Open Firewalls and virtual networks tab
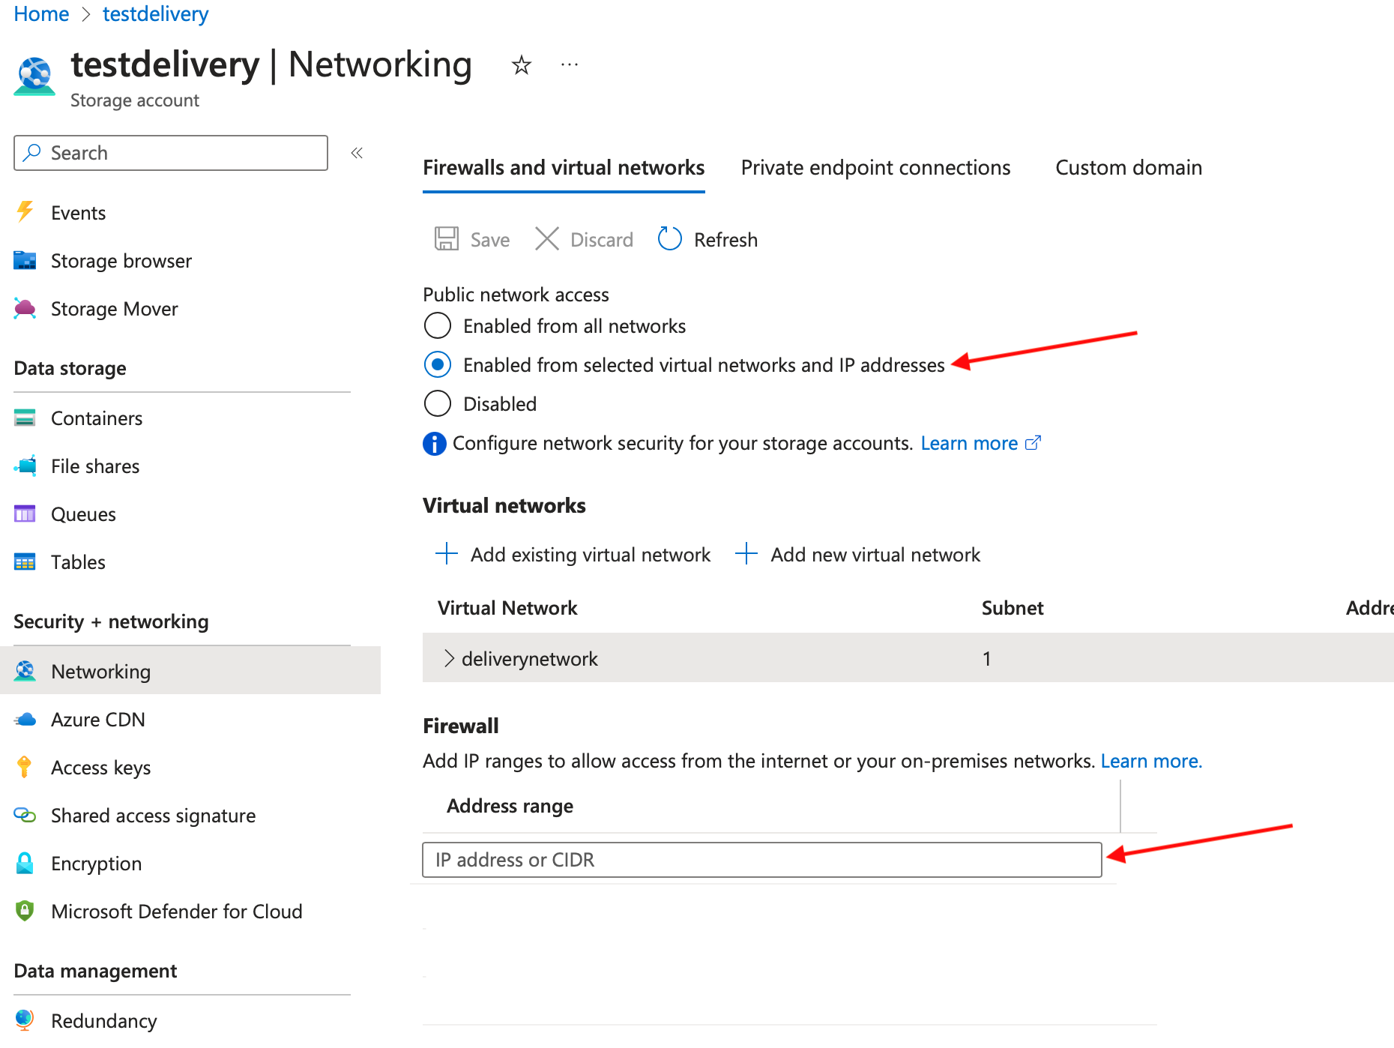The width and height of the screenshot is (1394, 1048). coord(564,167)
